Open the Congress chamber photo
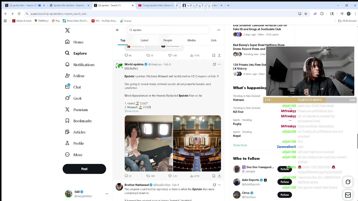358x201 pixels. click(197, 143)
